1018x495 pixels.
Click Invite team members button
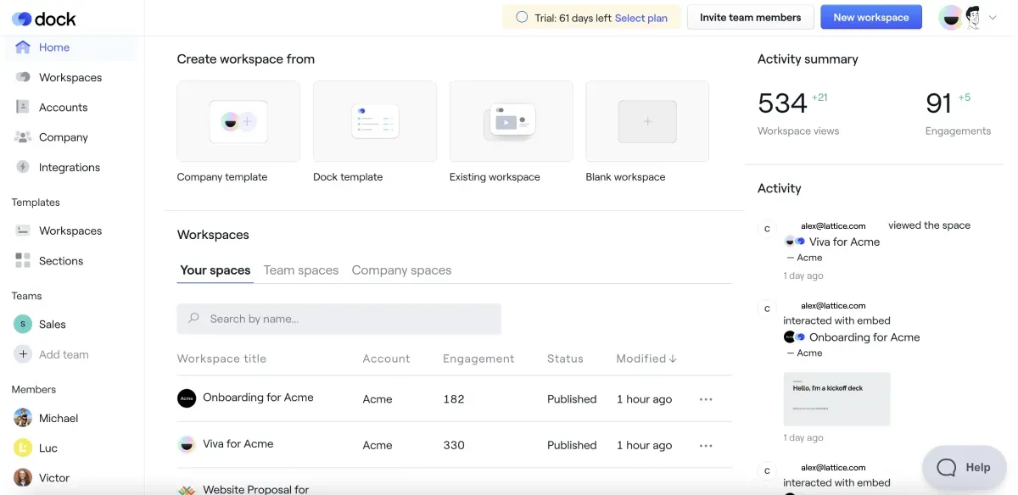[x=750, y=17]
